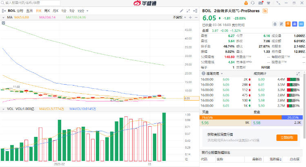Click the orange 79.65% buy ratio bar
Image resolution: width=306 pixels, height=167 pixels.
pyautogui.click(x=241, y=117)
